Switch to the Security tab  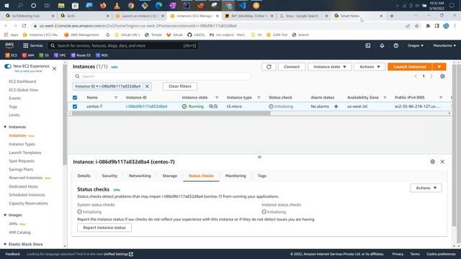click(109, 176)
